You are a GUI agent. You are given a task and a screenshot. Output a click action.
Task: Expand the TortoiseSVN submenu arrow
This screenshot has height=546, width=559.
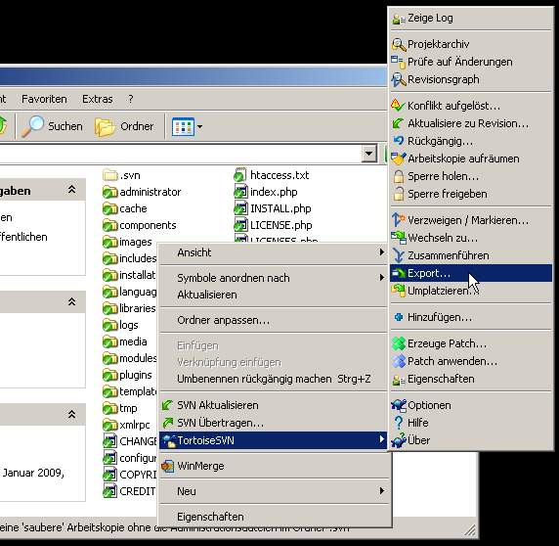pos(382,439)
